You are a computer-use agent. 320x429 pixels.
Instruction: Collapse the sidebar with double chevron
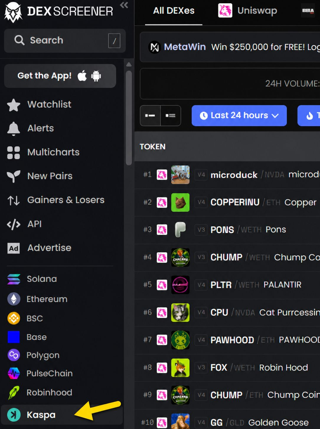point(124,5)
